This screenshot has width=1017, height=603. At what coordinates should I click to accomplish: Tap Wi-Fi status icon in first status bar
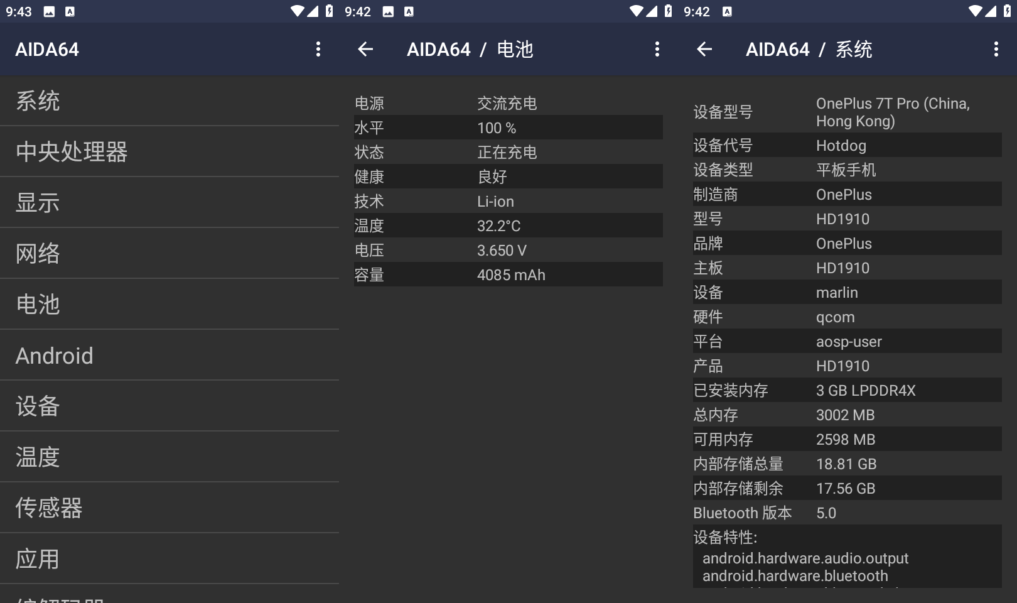(298, 11)
